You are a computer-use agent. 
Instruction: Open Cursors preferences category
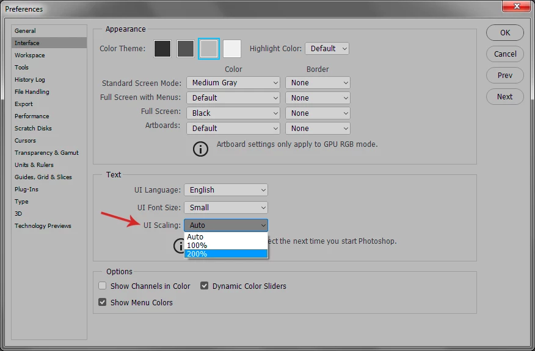click(x=49, y=141)
